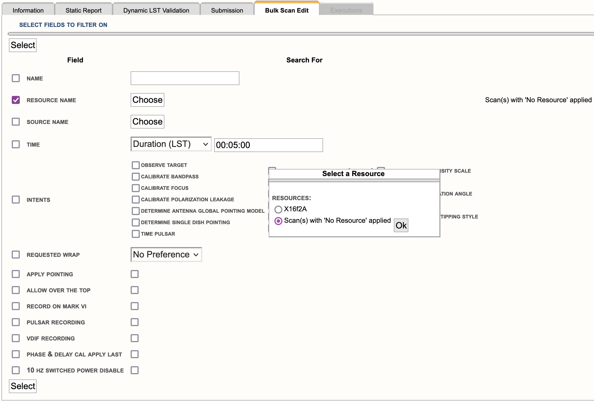
Task: Open the Duration (LST) time dropdown
Action: [x=171, y=144]
